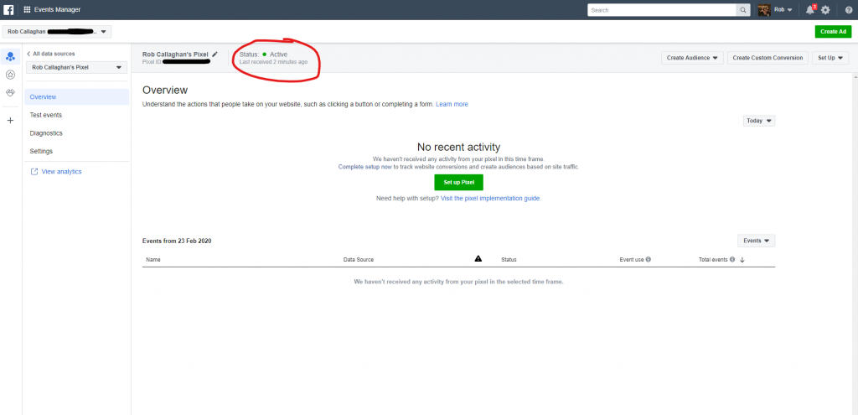Open the custom conversions star icon

(x=10, y=75)
